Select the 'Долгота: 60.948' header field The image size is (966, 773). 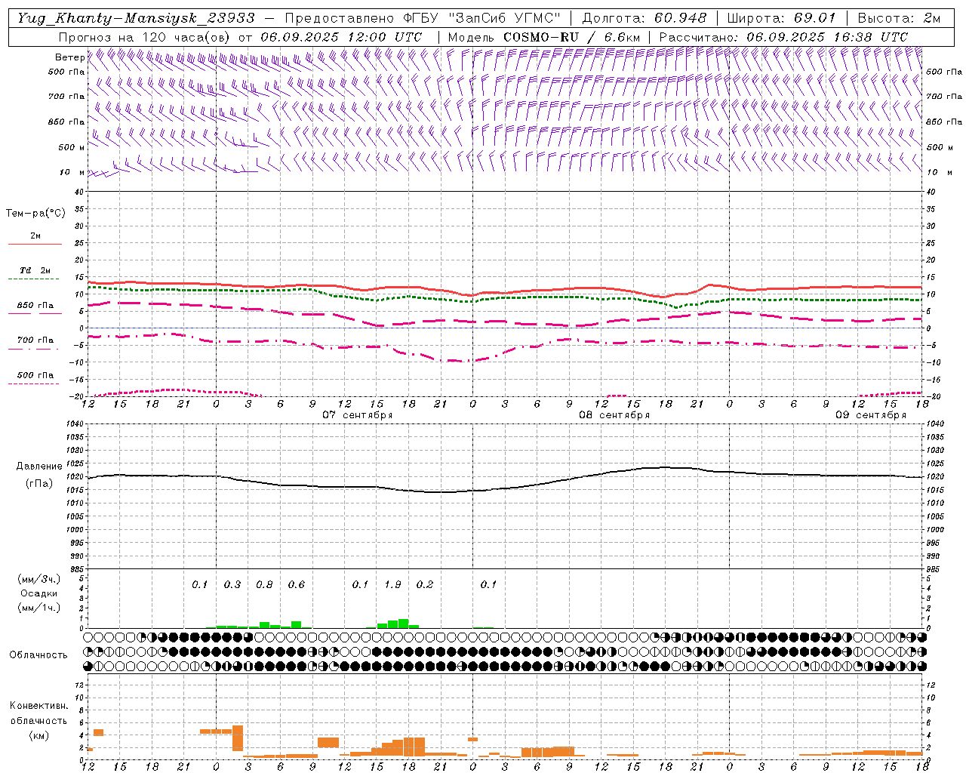[x=645, y=18]
